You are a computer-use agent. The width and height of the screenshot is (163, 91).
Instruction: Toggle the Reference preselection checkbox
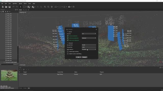point(68,38)
